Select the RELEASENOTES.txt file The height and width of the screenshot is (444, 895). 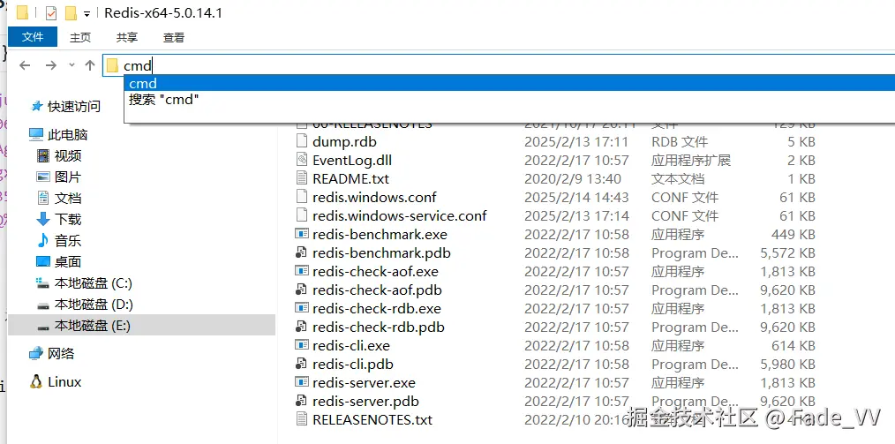click(x=372, y=420)
